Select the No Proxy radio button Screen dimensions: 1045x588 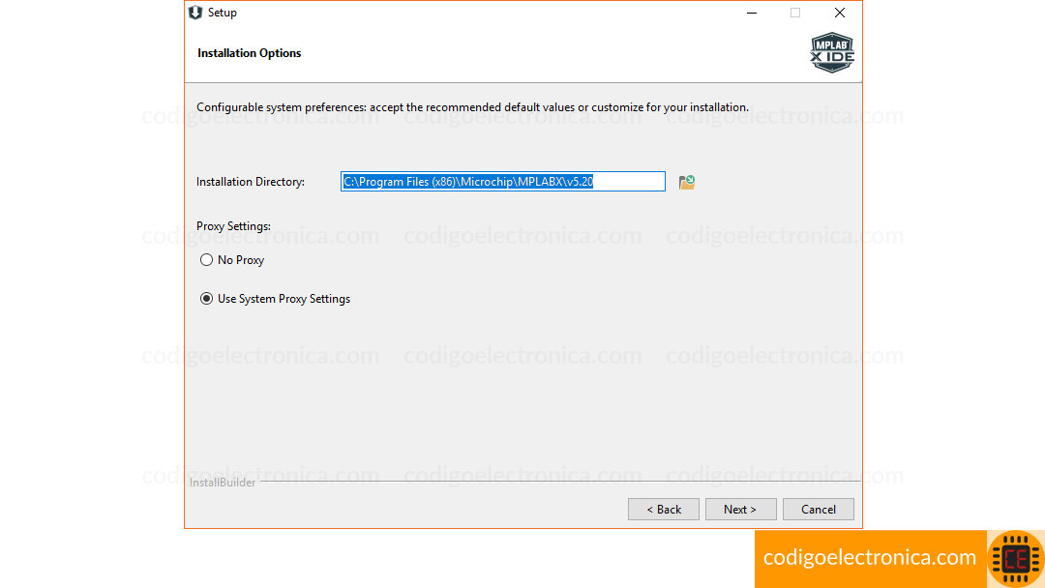tap(207, 260)
